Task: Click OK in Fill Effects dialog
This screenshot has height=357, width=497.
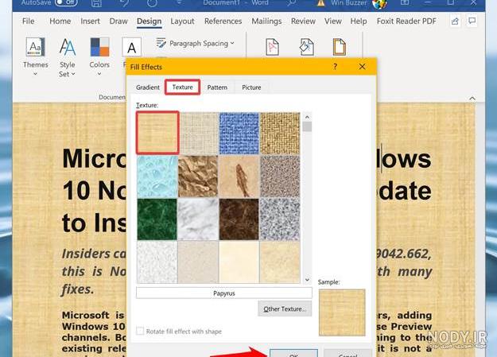Action: [x=293, y=353]
